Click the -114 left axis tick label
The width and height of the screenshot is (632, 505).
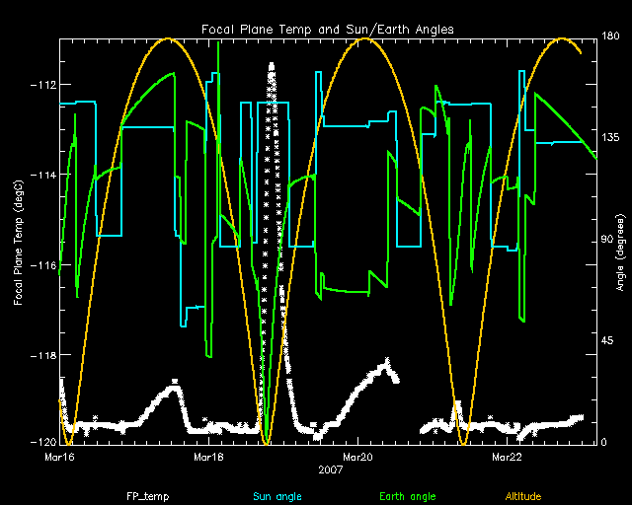point(42,175)
